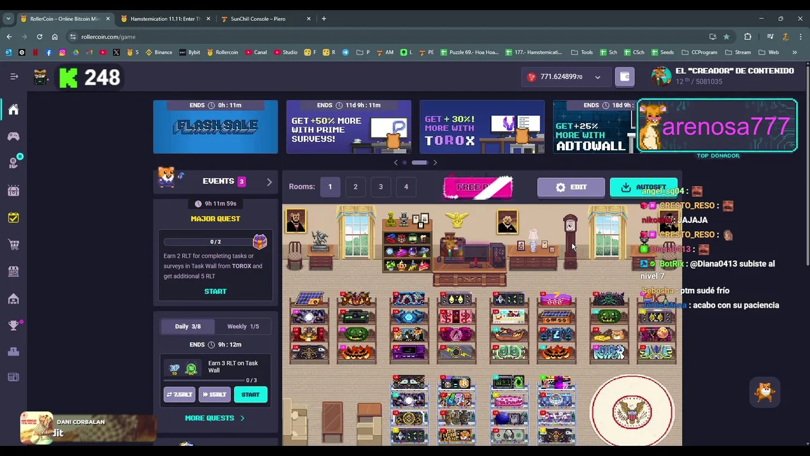Open the Stream bookmarks folder

(738, 53)
